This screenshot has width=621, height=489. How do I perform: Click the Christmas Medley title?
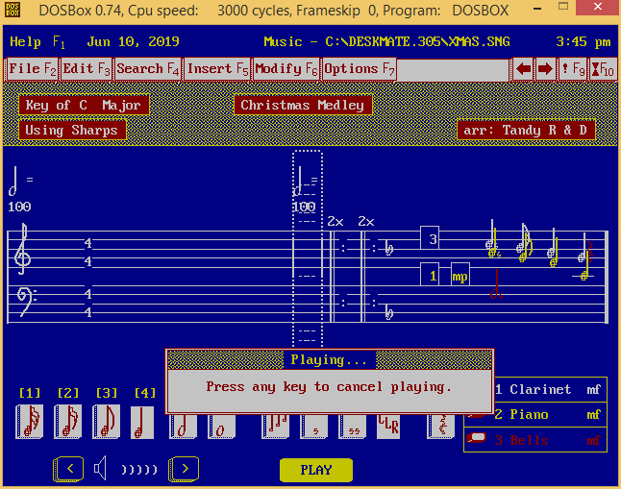click(303, 105)
